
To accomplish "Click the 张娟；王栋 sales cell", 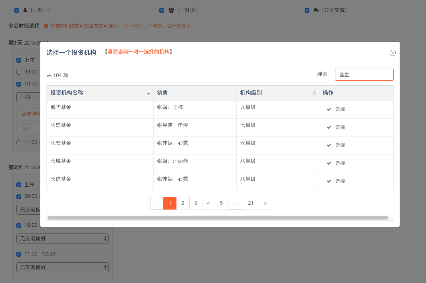I will (195, 109).
